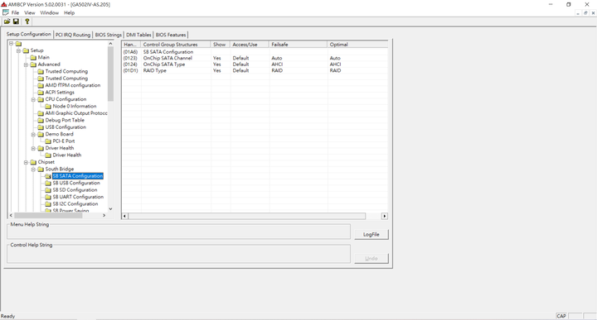The width and height of the screenshot is (597, 320).
Task: Click the folder icon beside Node 0 Information
Action: click(48, 107)
